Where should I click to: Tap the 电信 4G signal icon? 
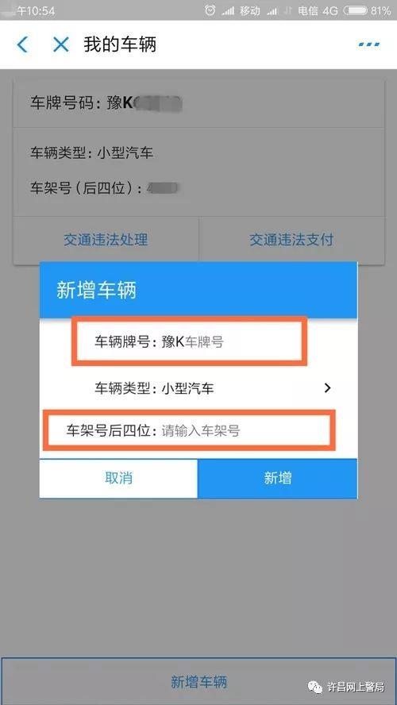click(x=273, y=11)
